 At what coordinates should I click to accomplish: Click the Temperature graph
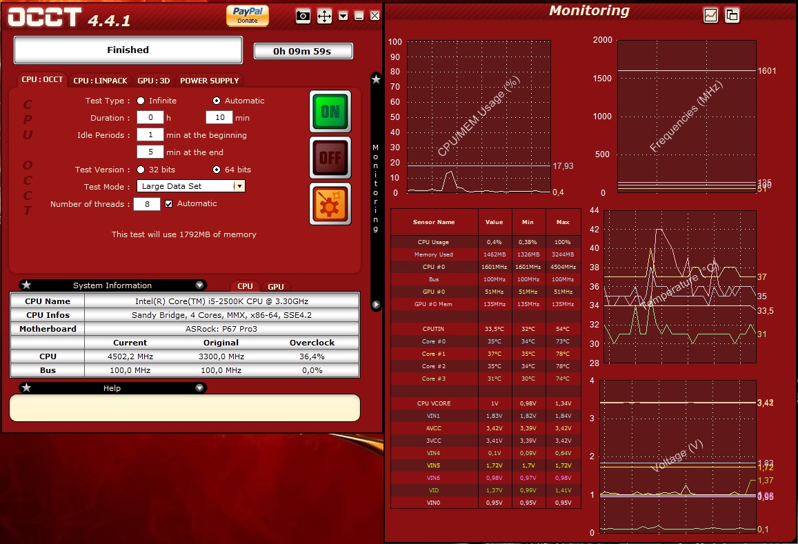(680, 287)
